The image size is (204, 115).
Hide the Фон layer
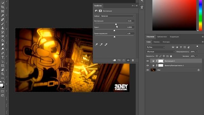pos(148,70)
